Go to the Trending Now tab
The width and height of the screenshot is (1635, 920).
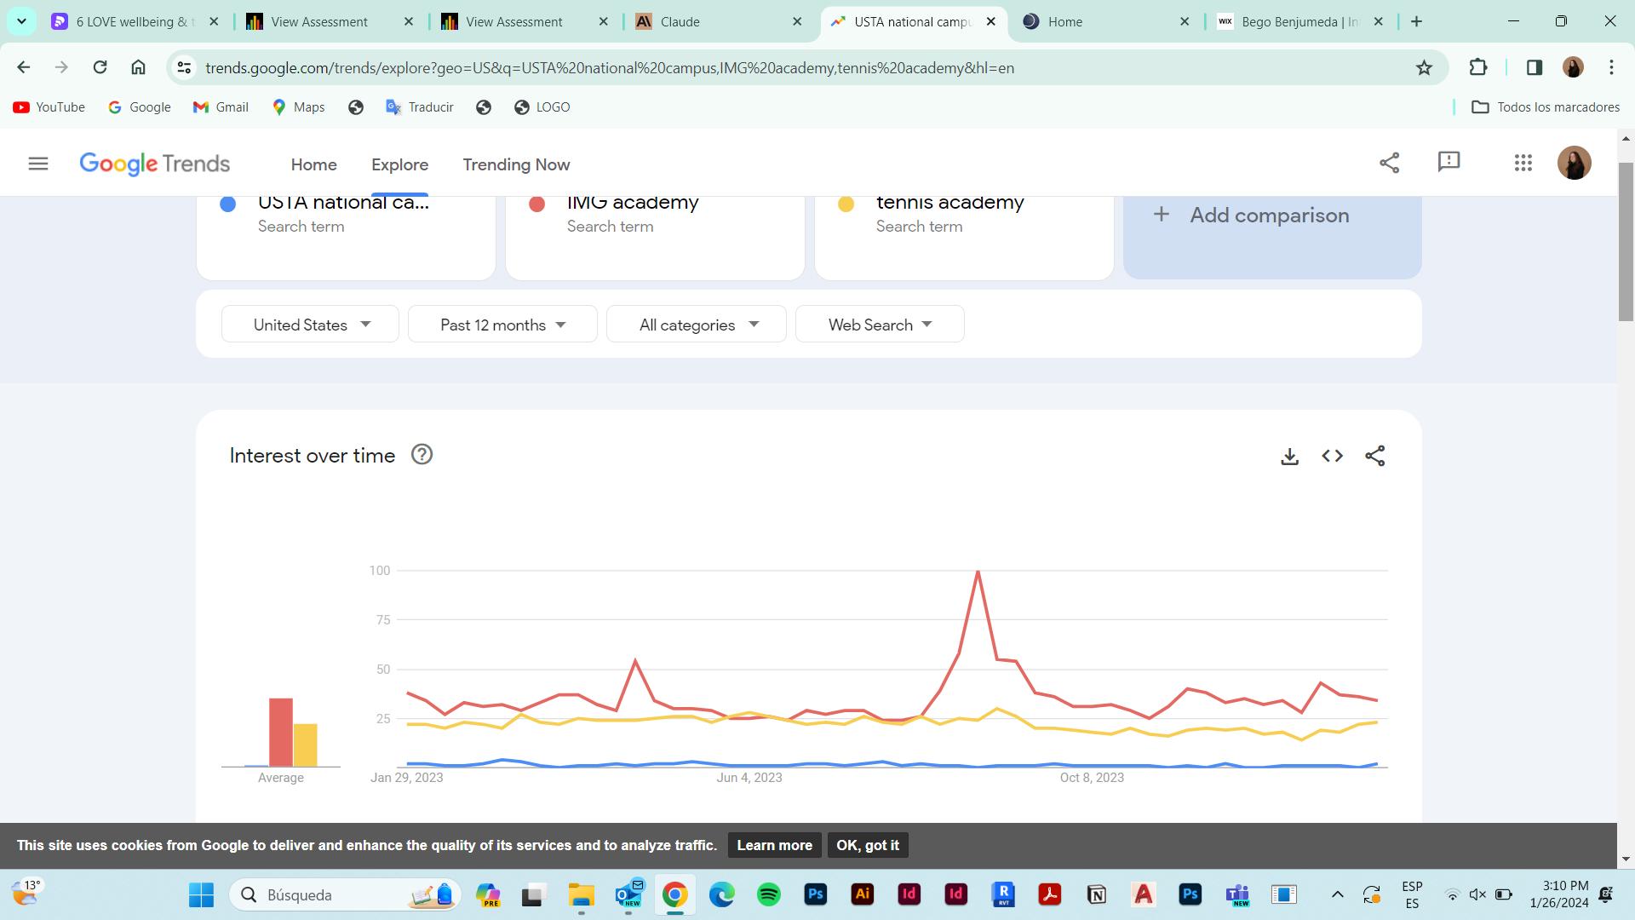click(516, 164)
